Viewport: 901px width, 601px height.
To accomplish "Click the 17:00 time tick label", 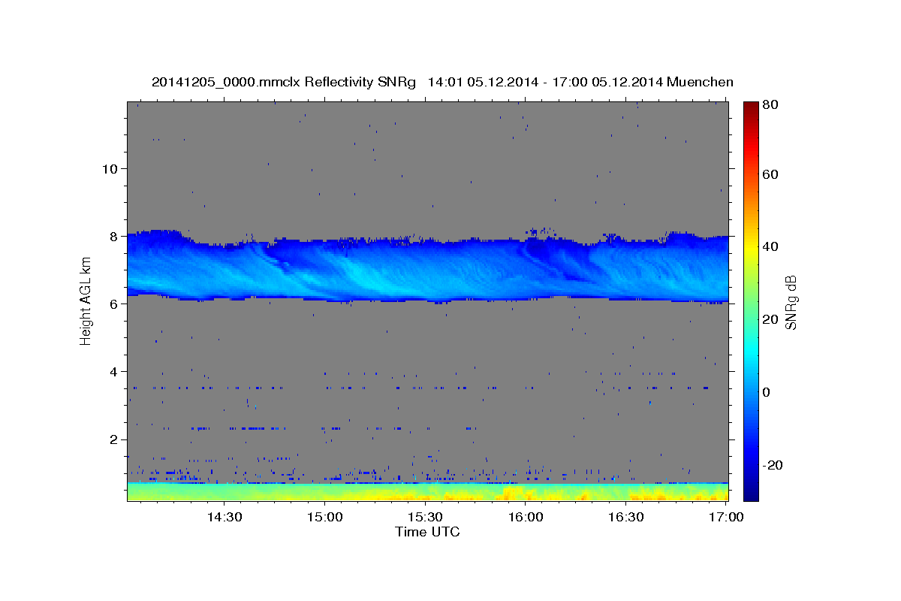I will pyautogui.click(x=727, y=518).
